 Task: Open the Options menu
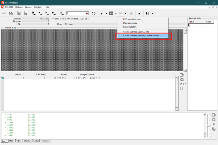pos(19,7)
